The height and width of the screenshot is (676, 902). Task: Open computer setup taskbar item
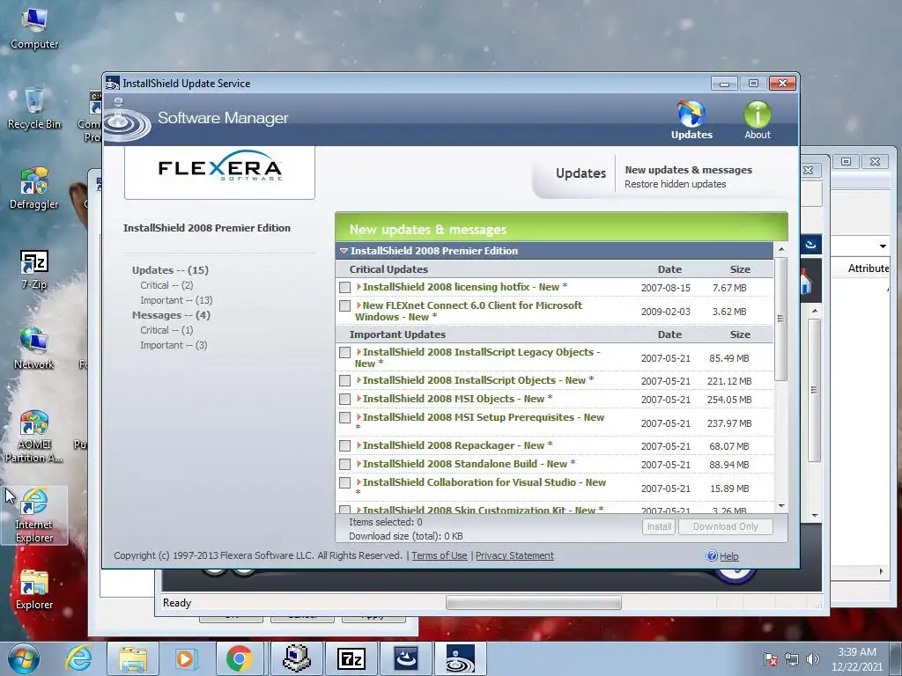point(296,658)
